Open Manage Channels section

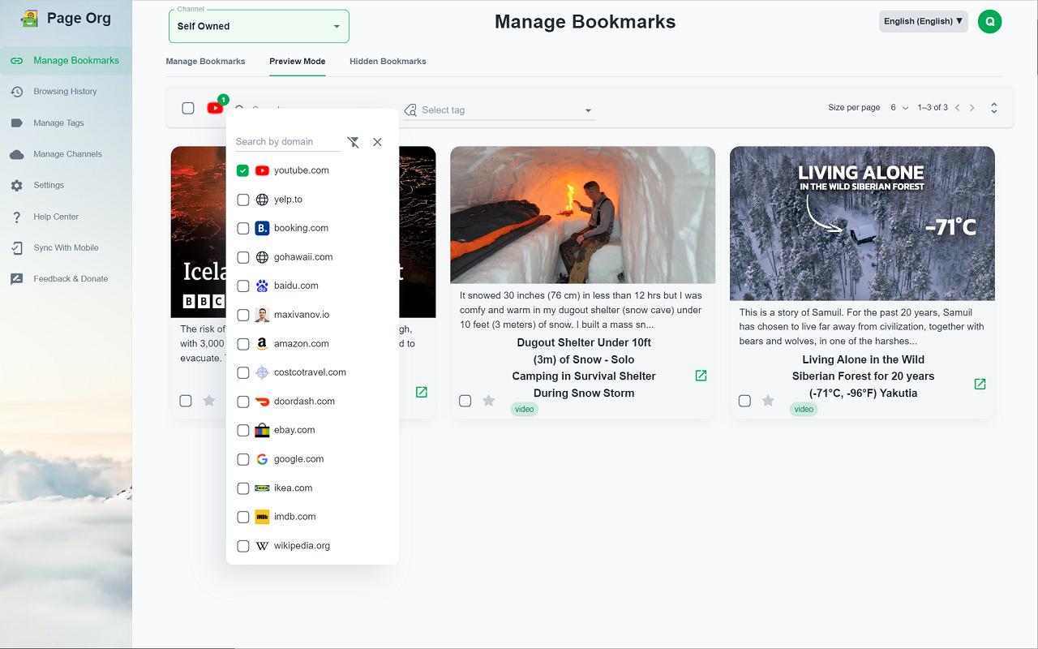[x=66, y=154]
